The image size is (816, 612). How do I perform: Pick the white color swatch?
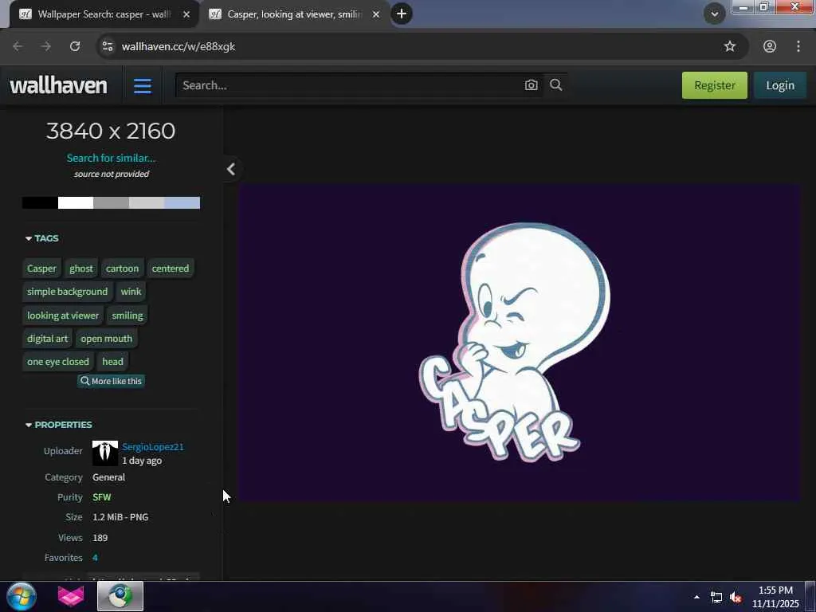[x=76, y=202]
